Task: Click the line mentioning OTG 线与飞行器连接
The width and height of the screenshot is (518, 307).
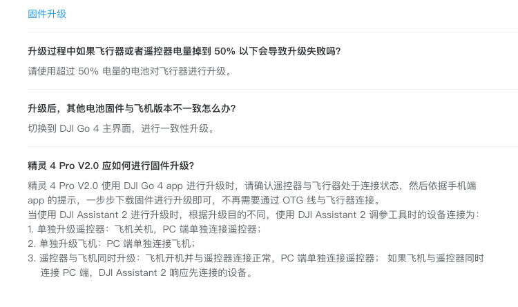Action: tap(205, 200)
